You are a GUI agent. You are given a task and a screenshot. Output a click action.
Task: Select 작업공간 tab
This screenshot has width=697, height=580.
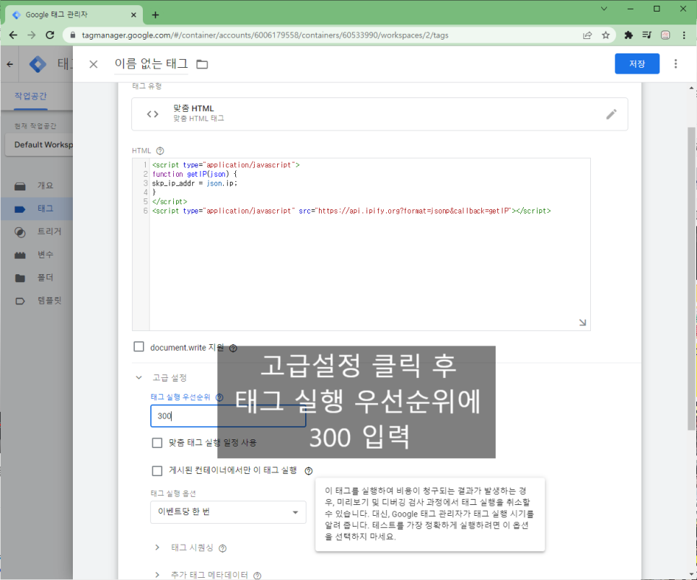(x=30, y=96)
